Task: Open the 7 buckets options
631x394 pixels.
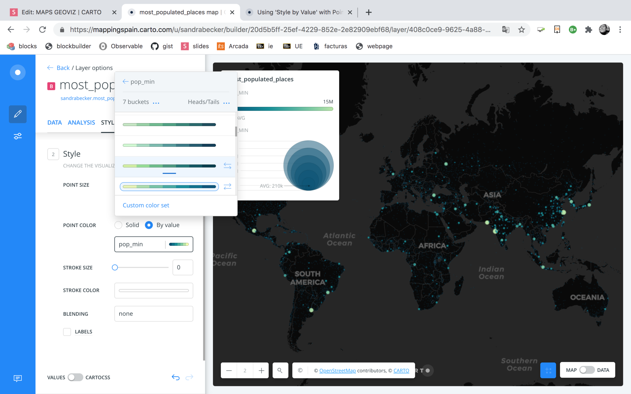Action: pyautogui.click(x=156, y=102)
